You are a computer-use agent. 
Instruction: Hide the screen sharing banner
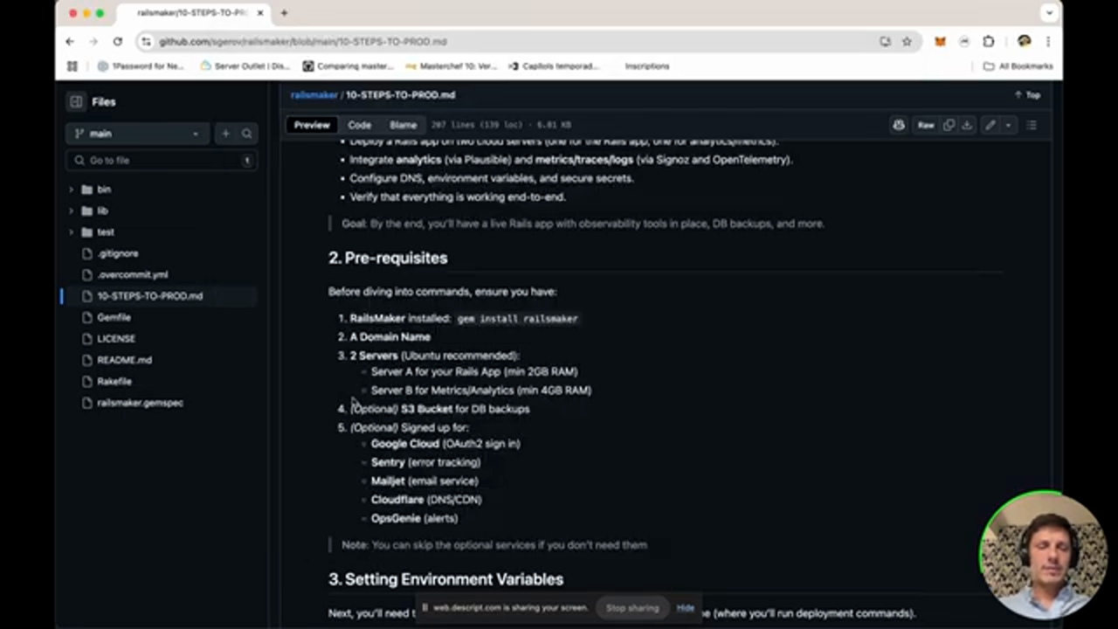(686, 608)
